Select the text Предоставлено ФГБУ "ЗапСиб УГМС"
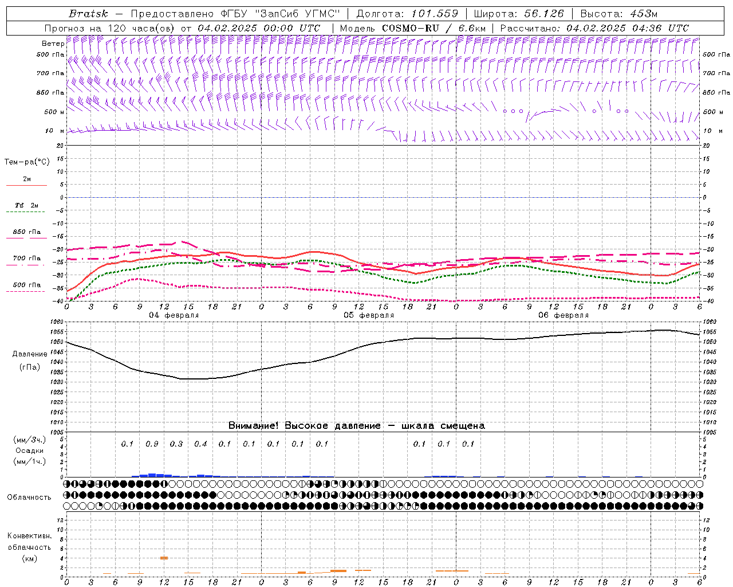This screenshot has height=587, width=733. [236, 14]
